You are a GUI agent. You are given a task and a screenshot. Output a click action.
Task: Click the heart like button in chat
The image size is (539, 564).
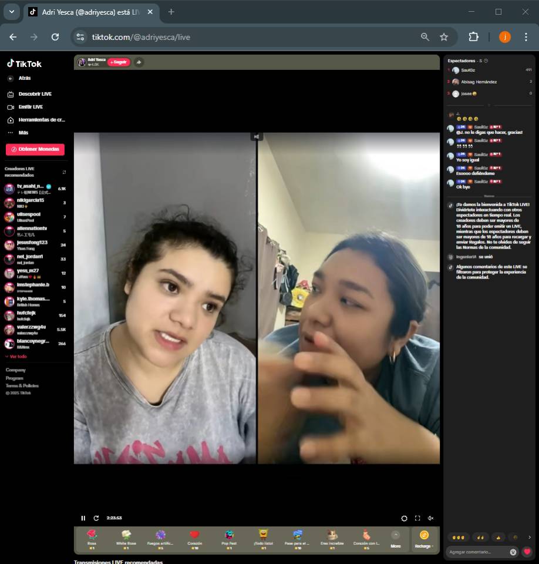click(527, 552)
